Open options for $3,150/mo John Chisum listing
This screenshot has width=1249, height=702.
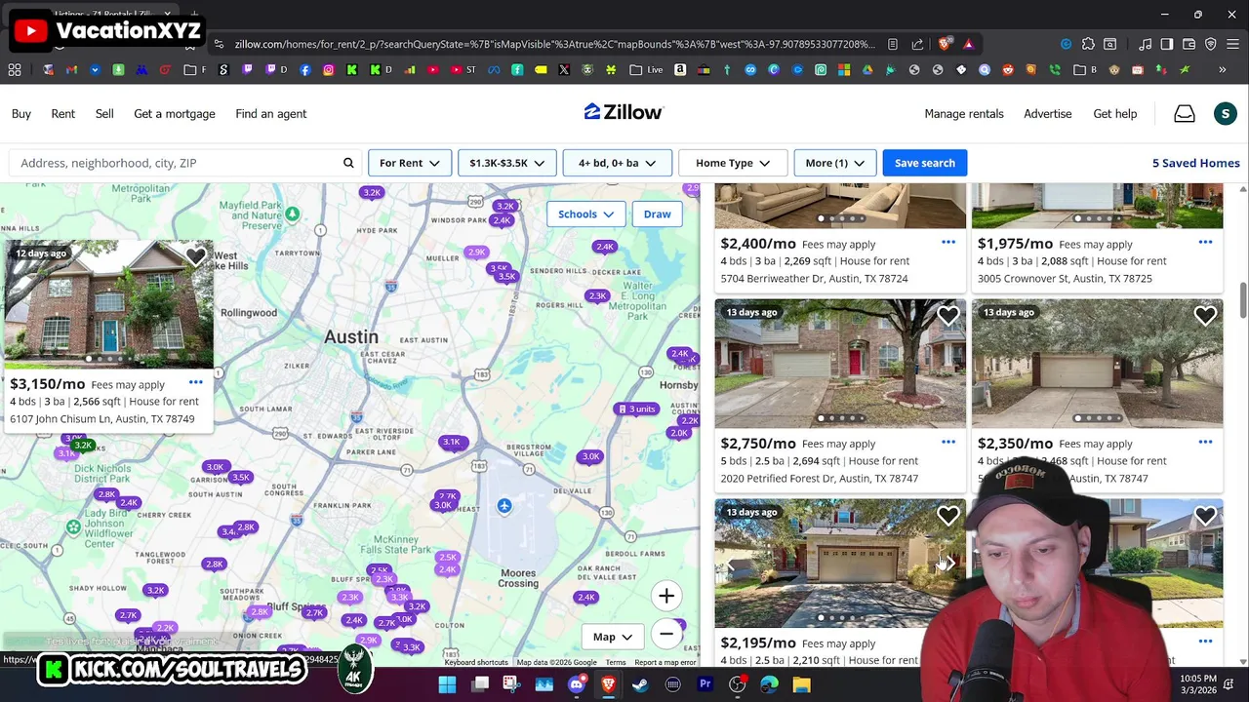click(196, 382)
